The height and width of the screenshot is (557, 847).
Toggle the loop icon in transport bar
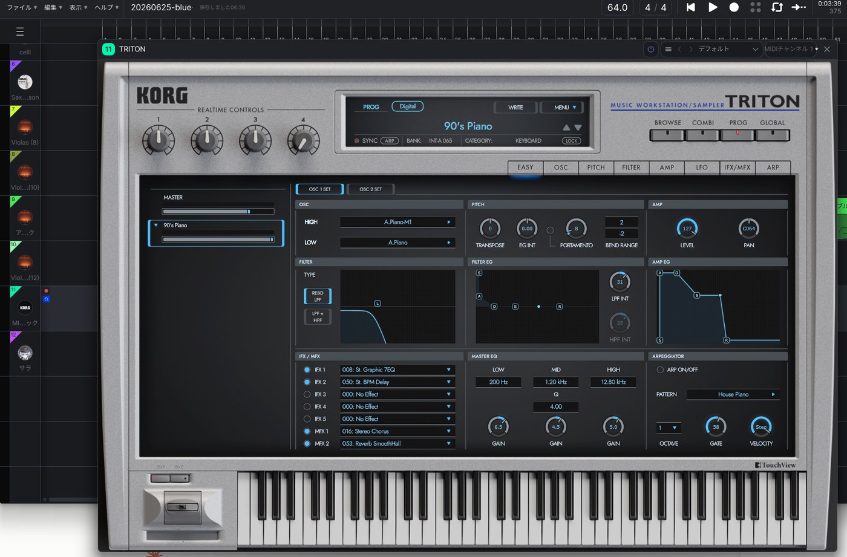[777, 7]
